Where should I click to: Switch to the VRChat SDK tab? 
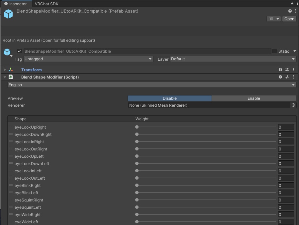click(x=47, y=4)
